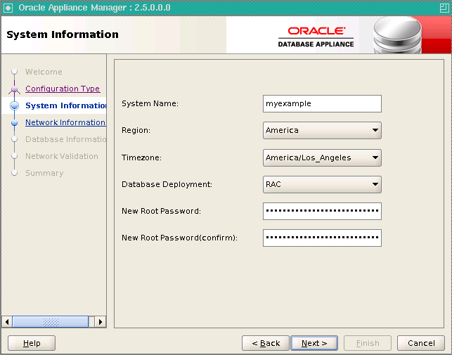The image size is (452, 355).
Task: Click the Oracle Database Appliance logo
Action: coord(316,37)
